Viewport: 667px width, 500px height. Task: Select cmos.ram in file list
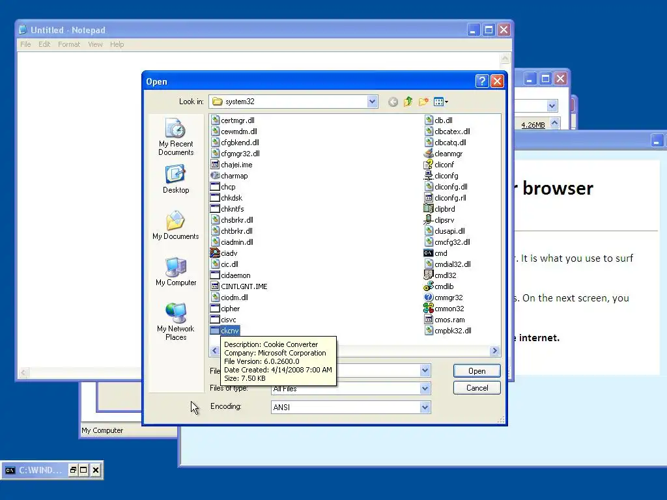(x=444, y=319)
